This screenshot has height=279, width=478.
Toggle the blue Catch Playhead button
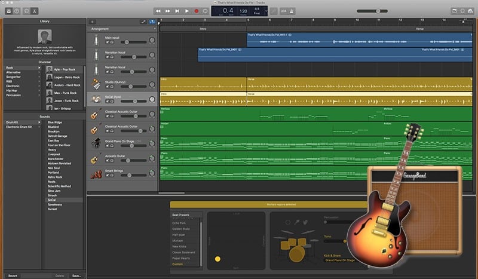pyautogui.click(x=152, y=22)
